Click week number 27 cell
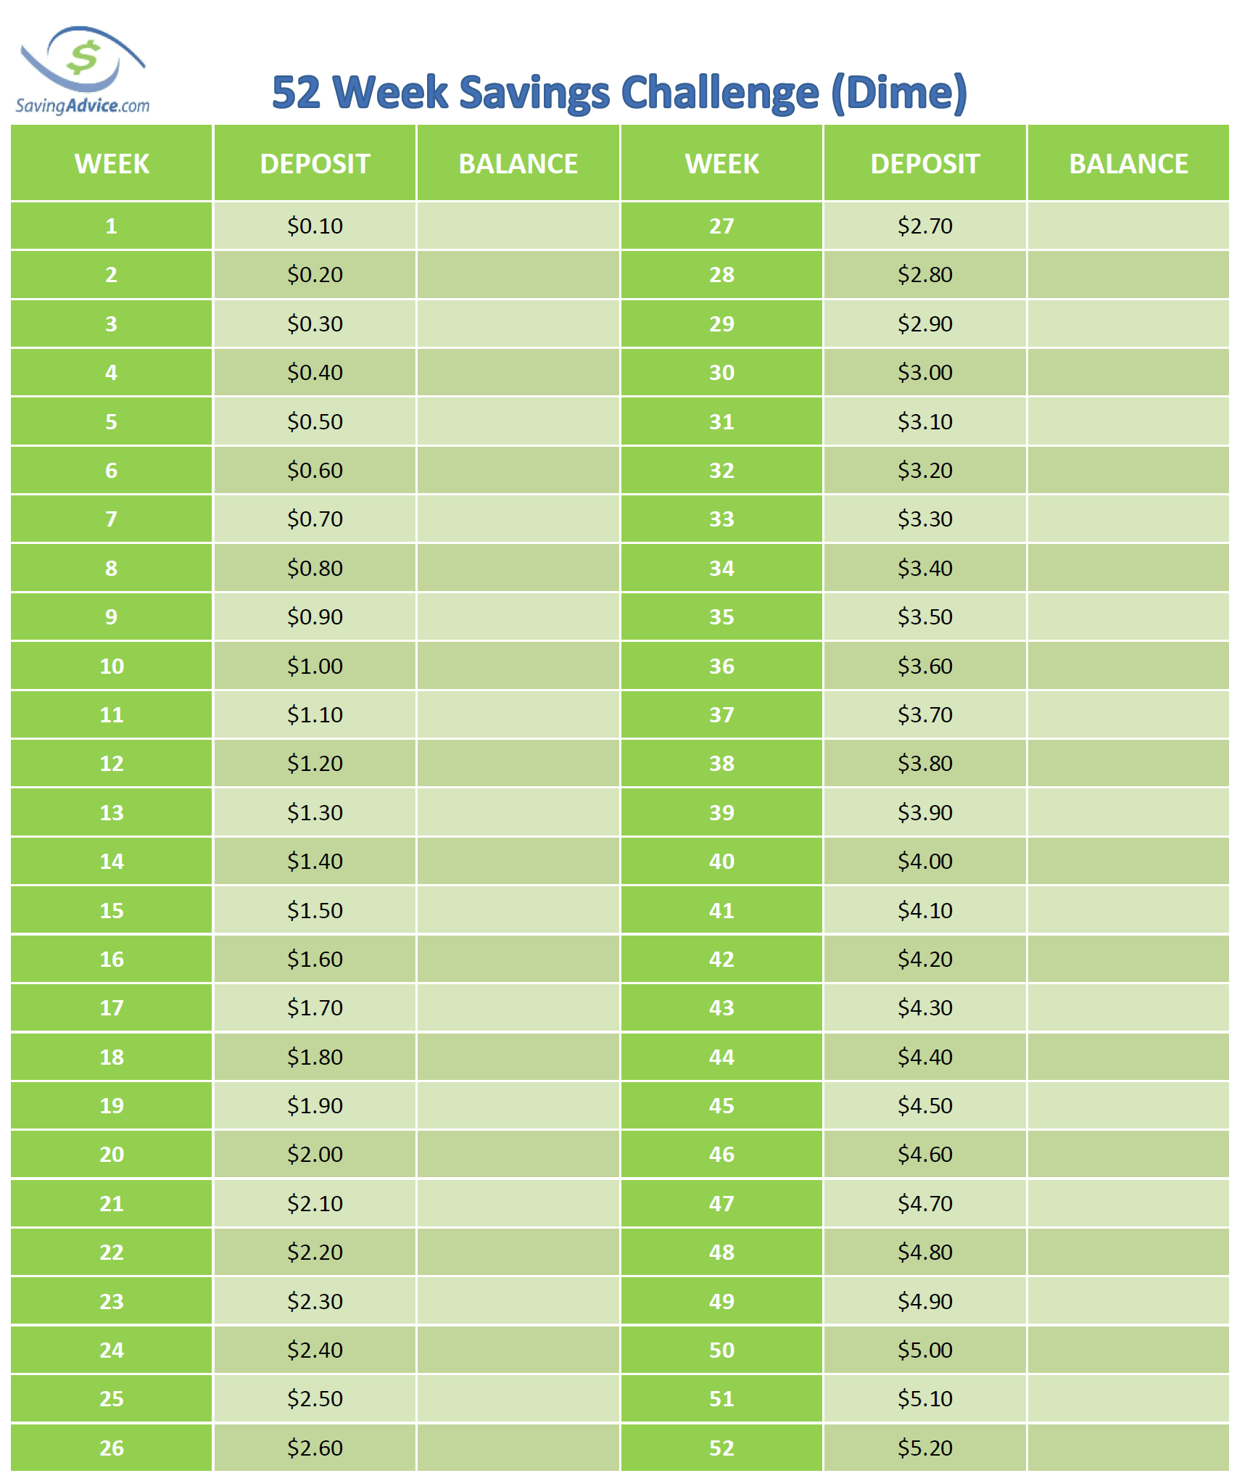This screenshot has width=1237, height=1481. (x=721, y=226)
